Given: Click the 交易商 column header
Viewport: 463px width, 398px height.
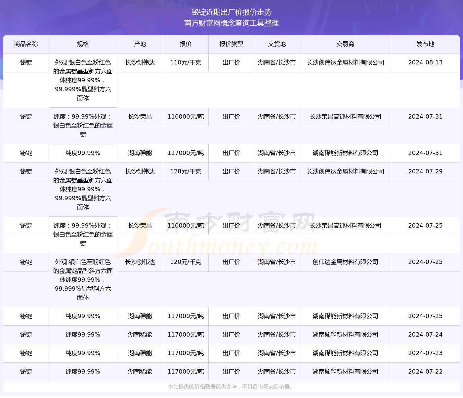Looking at the screenshot, I should click(x=345, y=44).
